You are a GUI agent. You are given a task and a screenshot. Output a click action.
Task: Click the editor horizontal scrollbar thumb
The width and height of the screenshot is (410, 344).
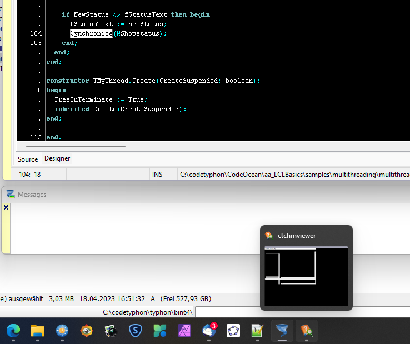tap(76, 146)
